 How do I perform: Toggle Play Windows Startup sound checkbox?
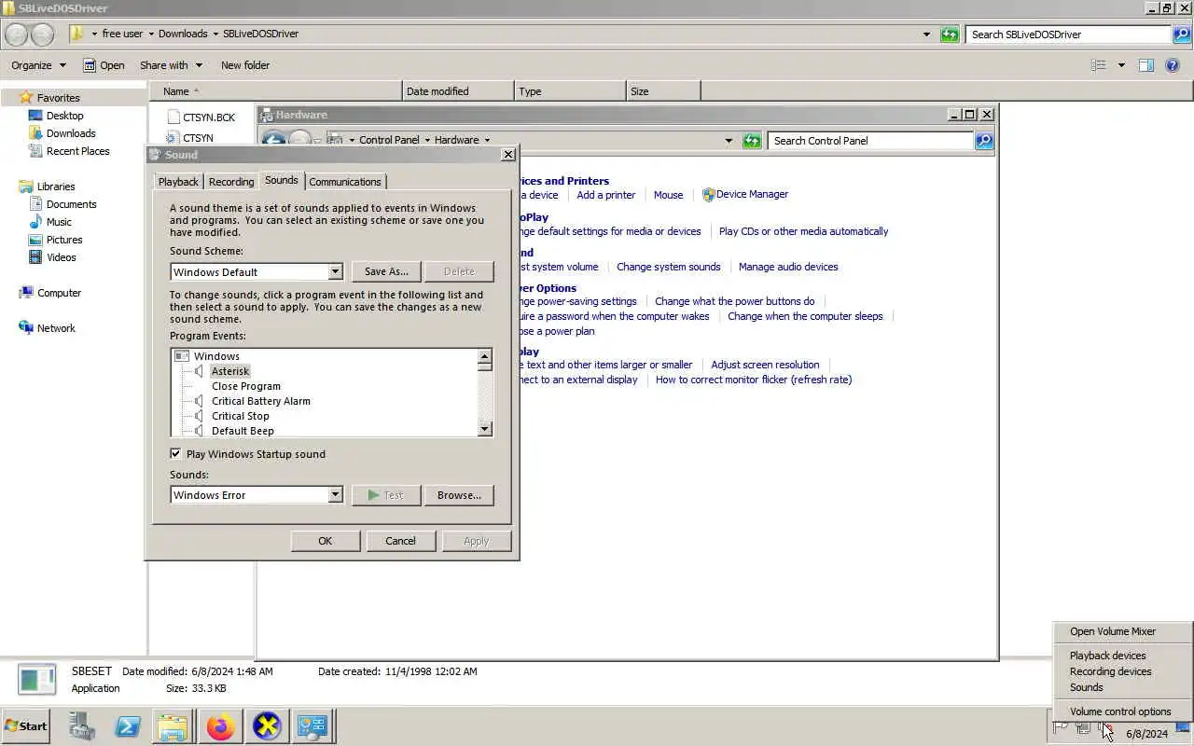click(175, 454)
